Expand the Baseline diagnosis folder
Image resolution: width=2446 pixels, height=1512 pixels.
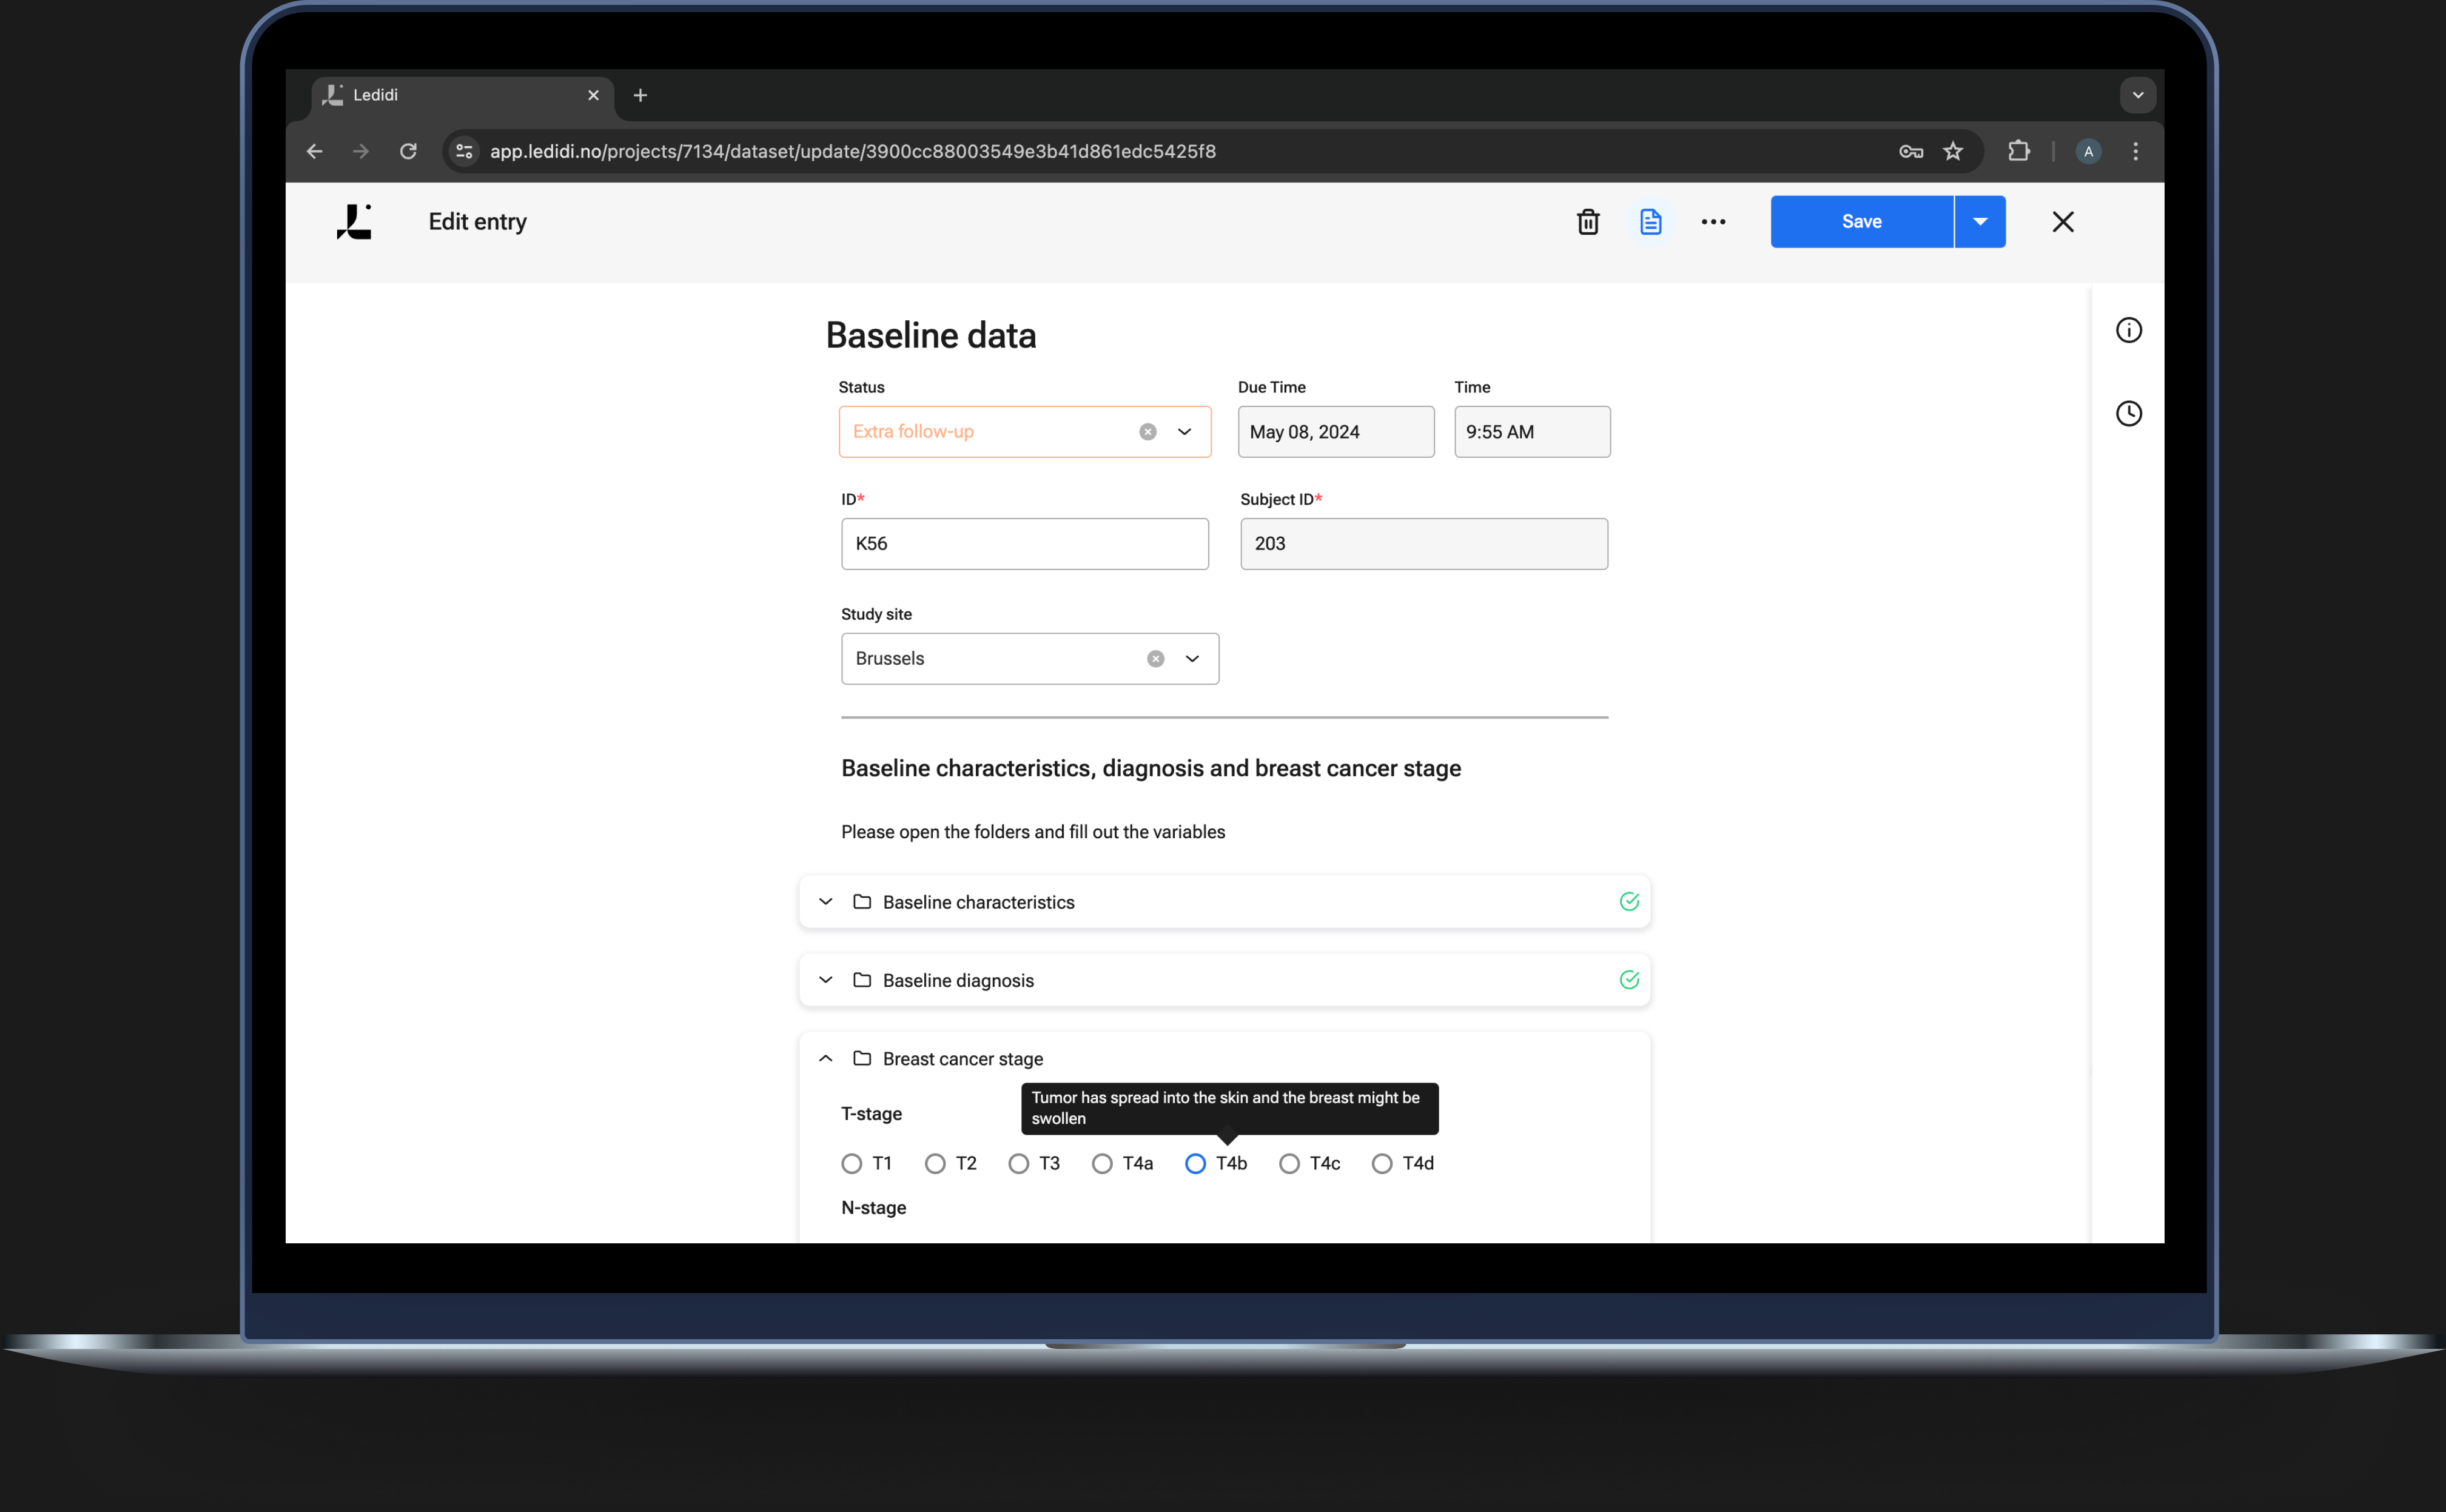click(825, 980)
